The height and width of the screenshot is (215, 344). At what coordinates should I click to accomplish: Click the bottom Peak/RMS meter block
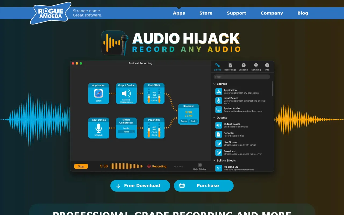(154, 128)
